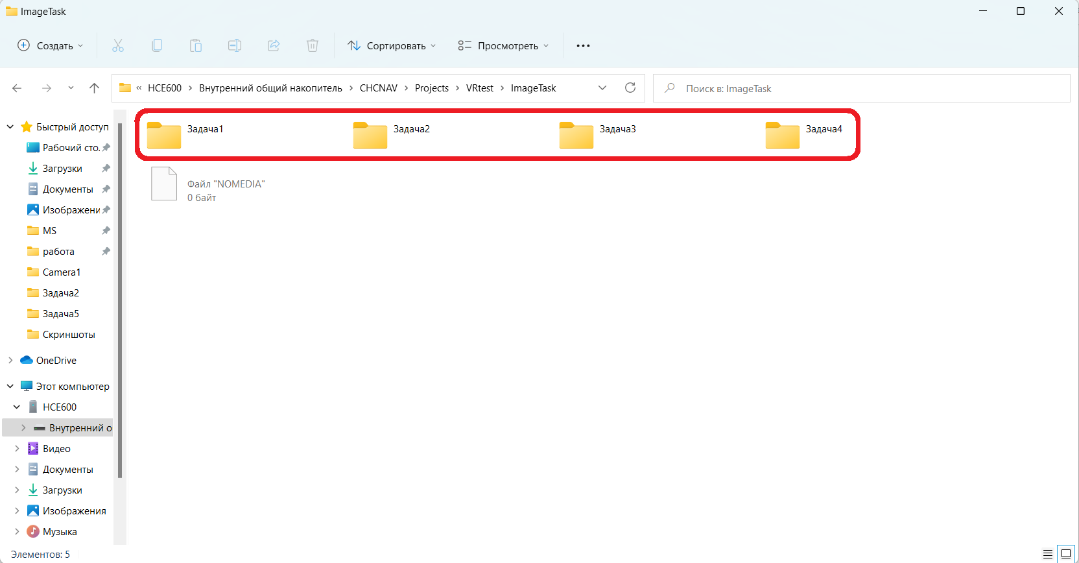Expand Изображения node under this computer

coord(17,511)
